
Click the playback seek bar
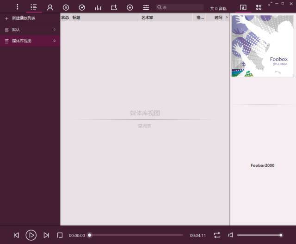(x=136, y=235)
